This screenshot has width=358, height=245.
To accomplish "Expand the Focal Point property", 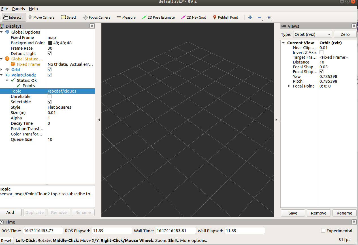I will 289,86.
